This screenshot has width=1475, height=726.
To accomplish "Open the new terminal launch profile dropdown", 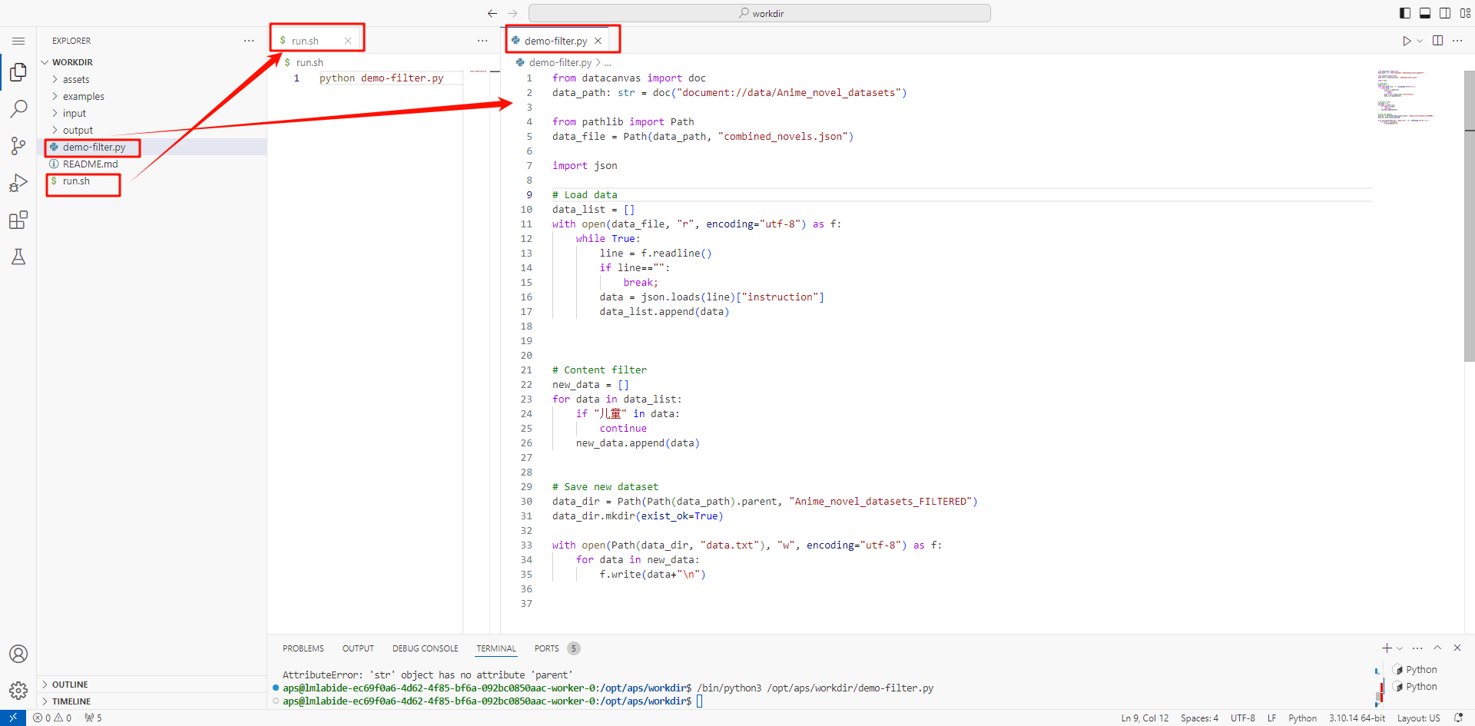I will 1400,648.
